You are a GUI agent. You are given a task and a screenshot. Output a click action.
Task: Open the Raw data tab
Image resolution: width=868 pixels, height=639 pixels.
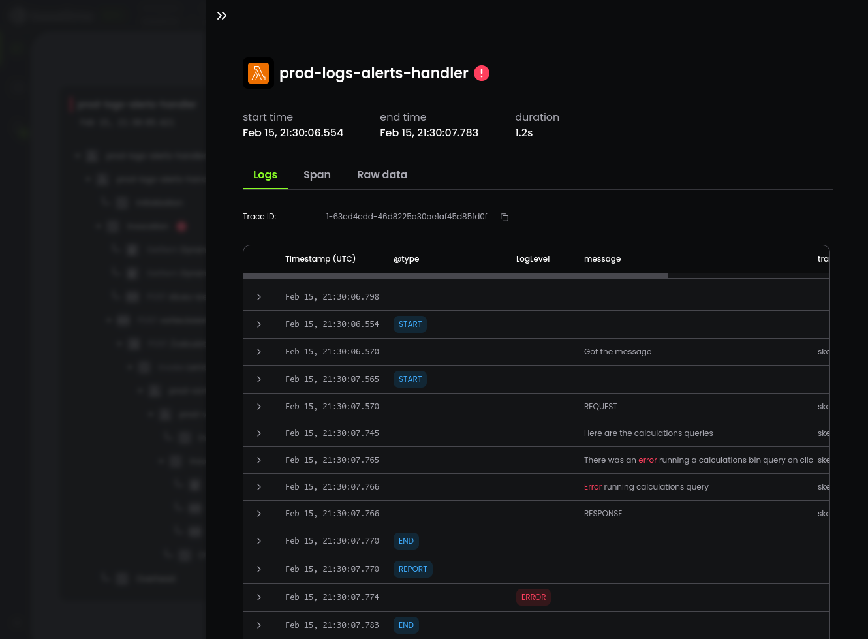[x=382, y=175]
